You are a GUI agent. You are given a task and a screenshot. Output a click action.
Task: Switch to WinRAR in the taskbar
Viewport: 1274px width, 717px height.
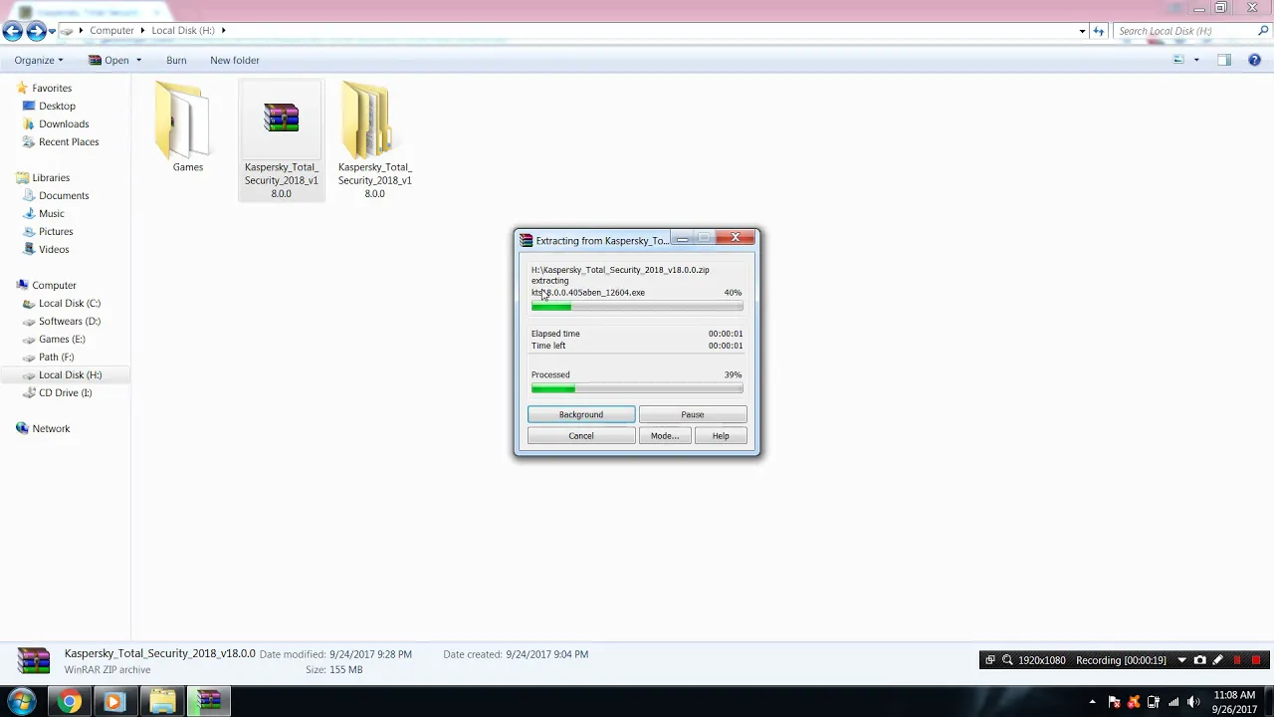tap(208, 702)
